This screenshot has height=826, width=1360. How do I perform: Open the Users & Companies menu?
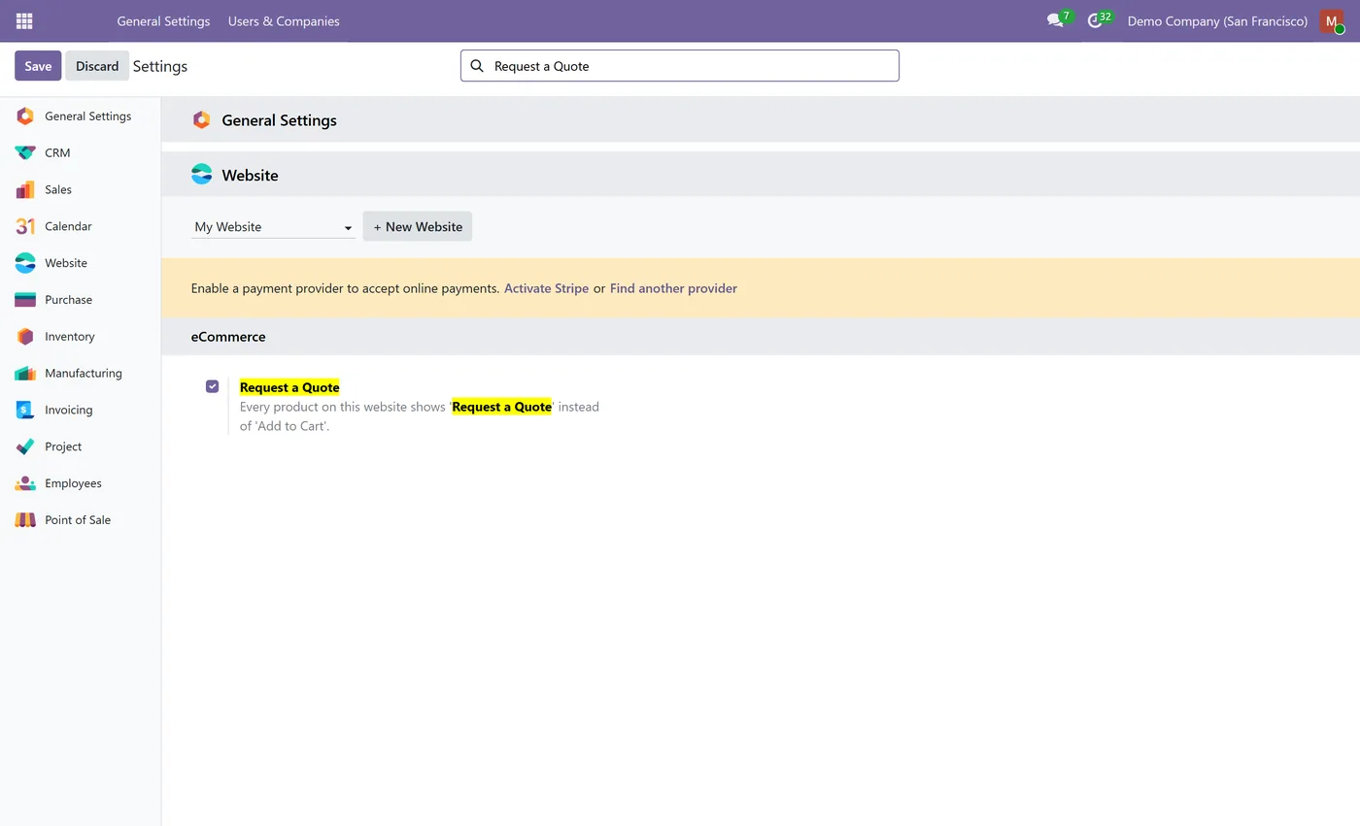pos(284,21)
